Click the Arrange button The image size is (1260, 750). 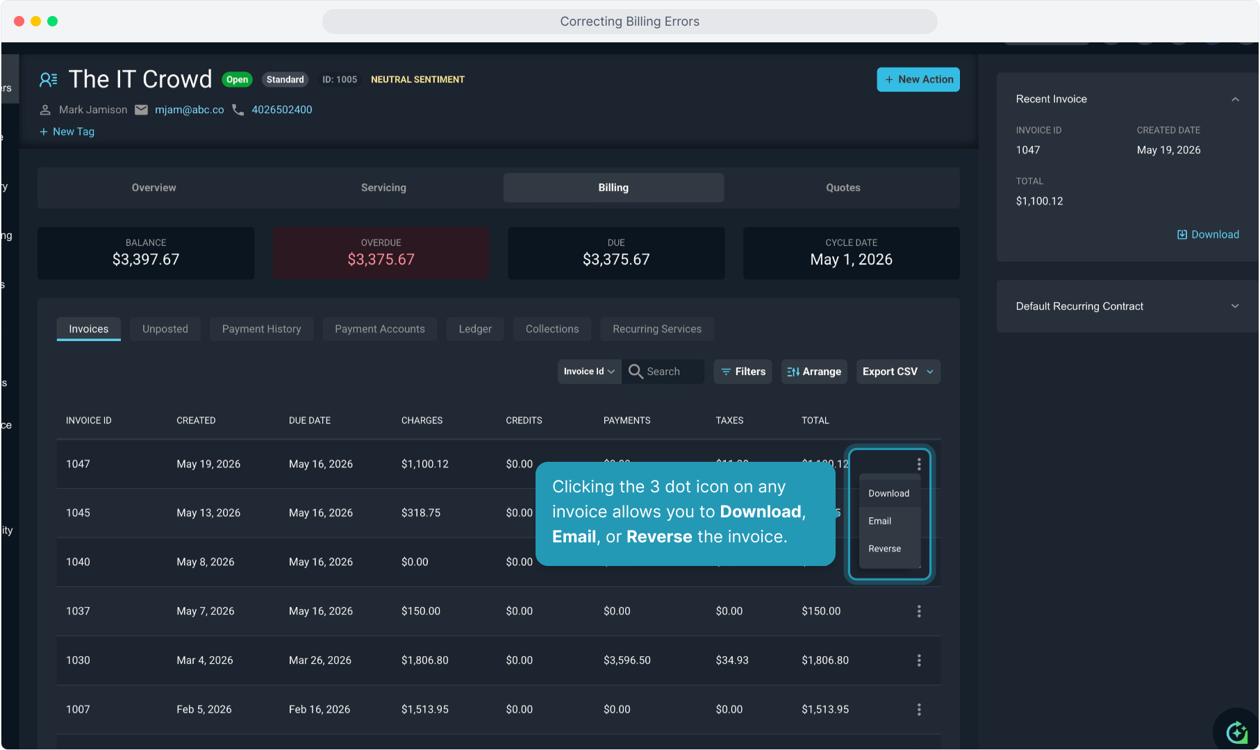(x=814, y=372)
